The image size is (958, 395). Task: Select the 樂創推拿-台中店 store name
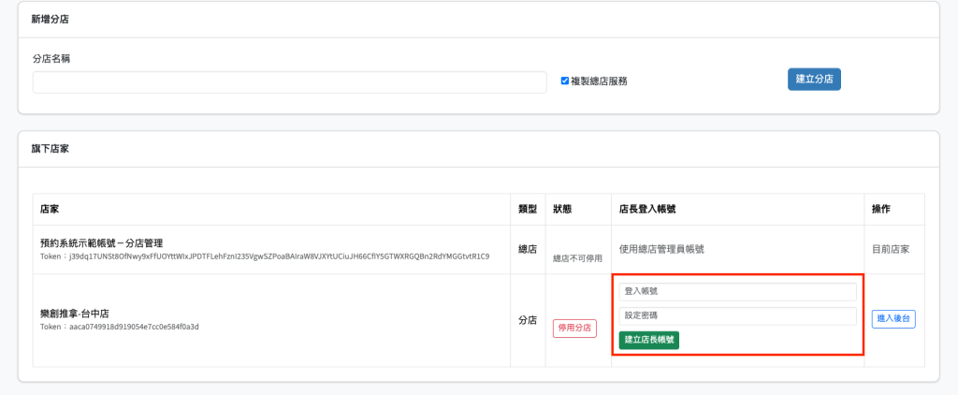click(x=75, y=315)
